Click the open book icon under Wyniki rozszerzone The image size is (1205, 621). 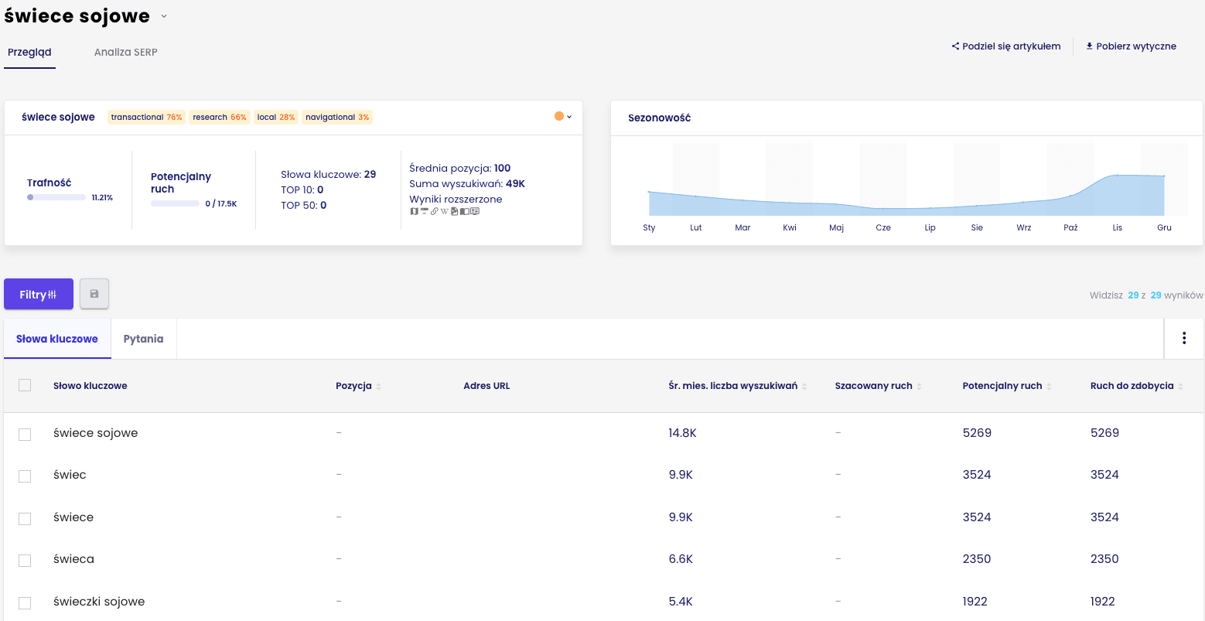pos(465,211)
